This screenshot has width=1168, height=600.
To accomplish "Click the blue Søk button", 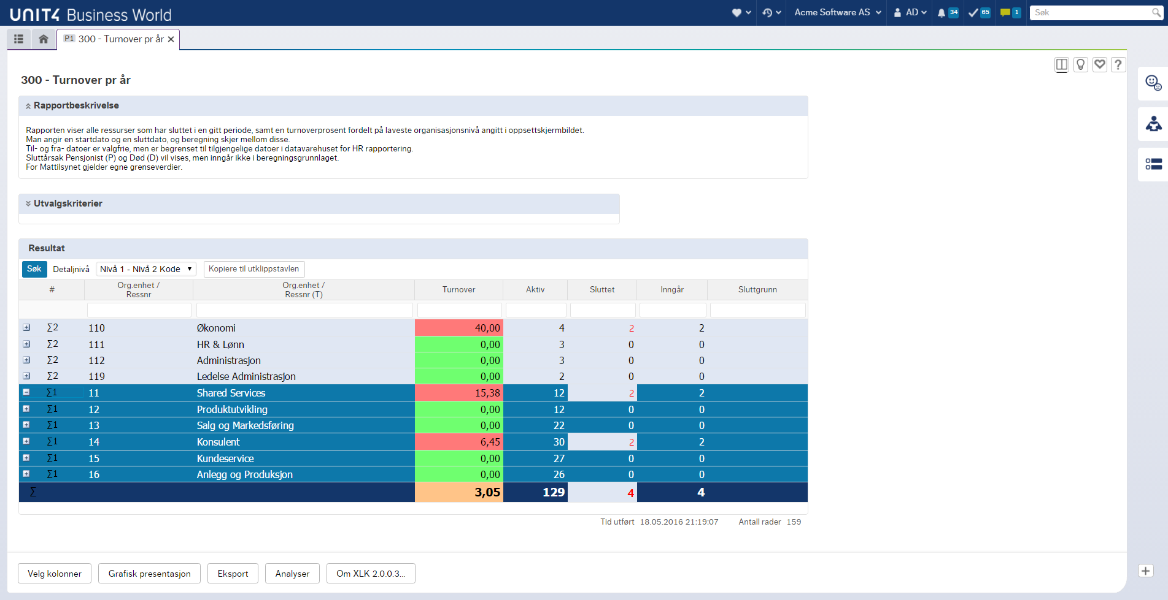I will pyautogui.click(x=34, y=269).
